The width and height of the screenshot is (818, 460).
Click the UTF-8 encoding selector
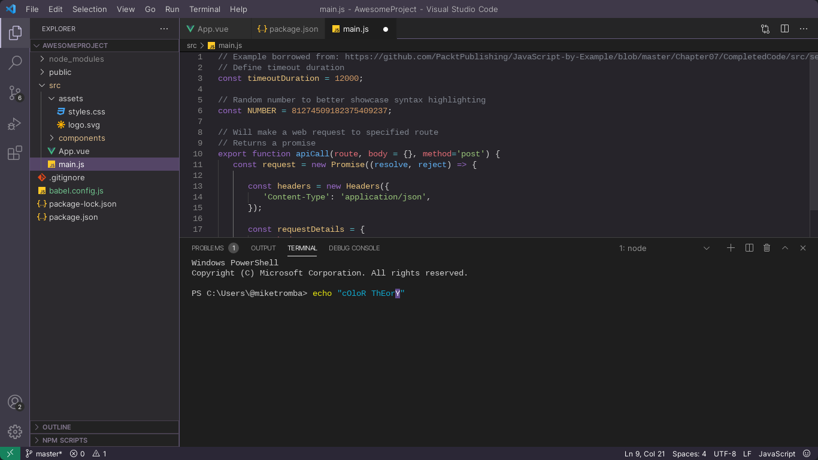point(725,453)
